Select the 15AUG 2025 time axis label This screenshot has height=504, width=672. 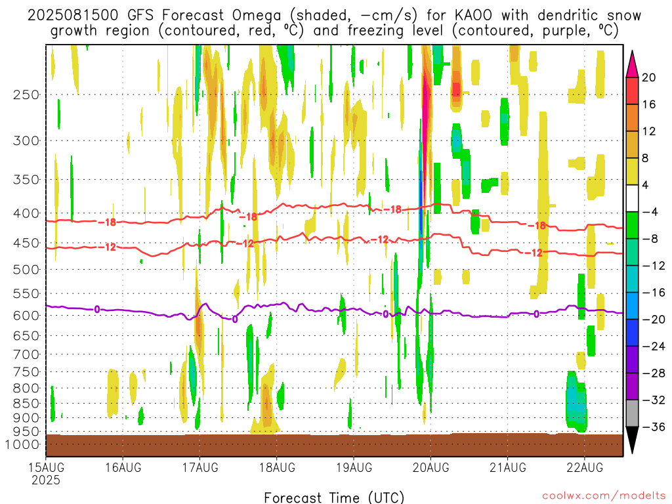(x=47, y=473)
